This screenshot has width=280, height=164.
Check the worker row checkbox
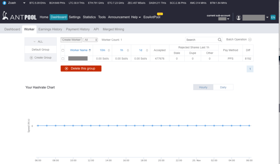click(63, 58)
